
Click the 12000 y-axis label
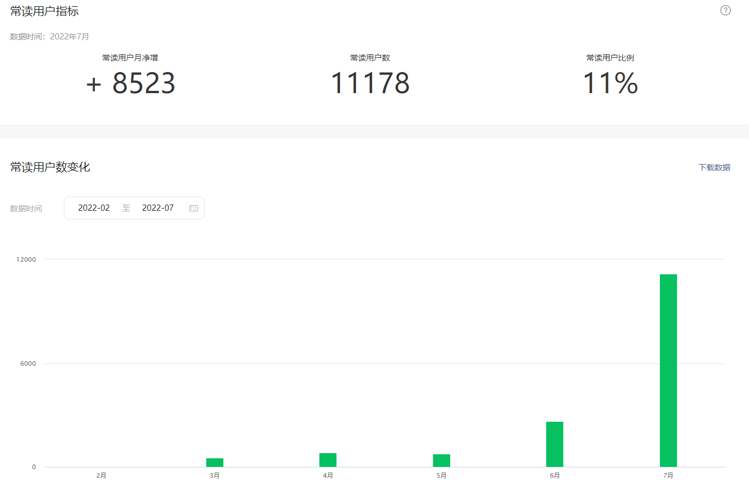click(26, 259)
